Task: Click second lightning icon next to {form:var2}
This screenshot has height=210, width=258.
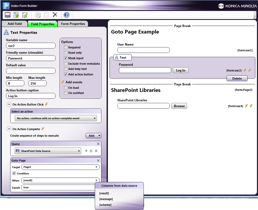Action: tap(249, 70)
